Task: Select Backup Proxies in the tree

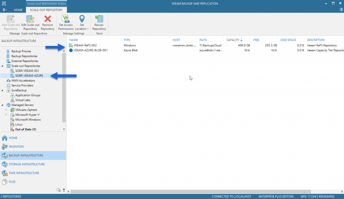Action: pos(21,51)
